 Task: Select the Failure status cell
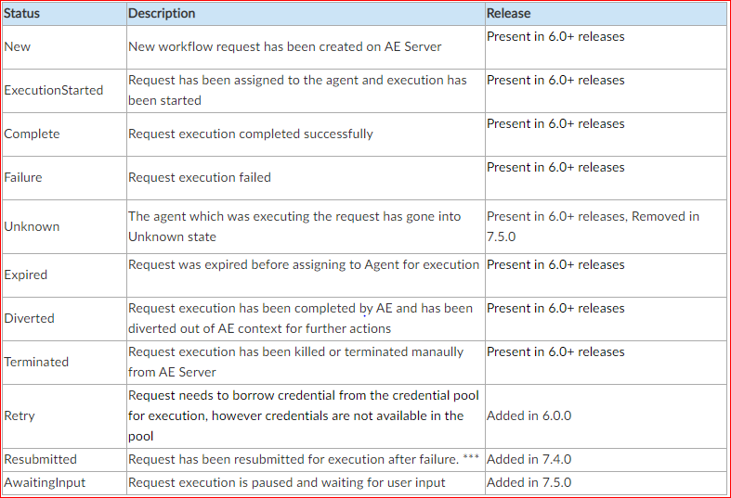pyautogui.click(x=64, y=178)
